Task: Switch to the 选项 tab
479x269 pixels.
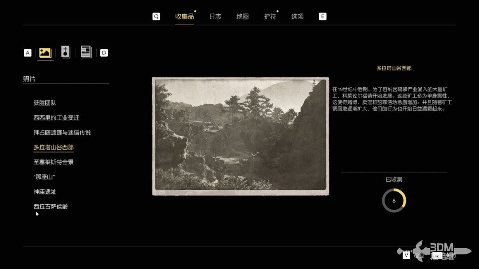Action: 297,16
